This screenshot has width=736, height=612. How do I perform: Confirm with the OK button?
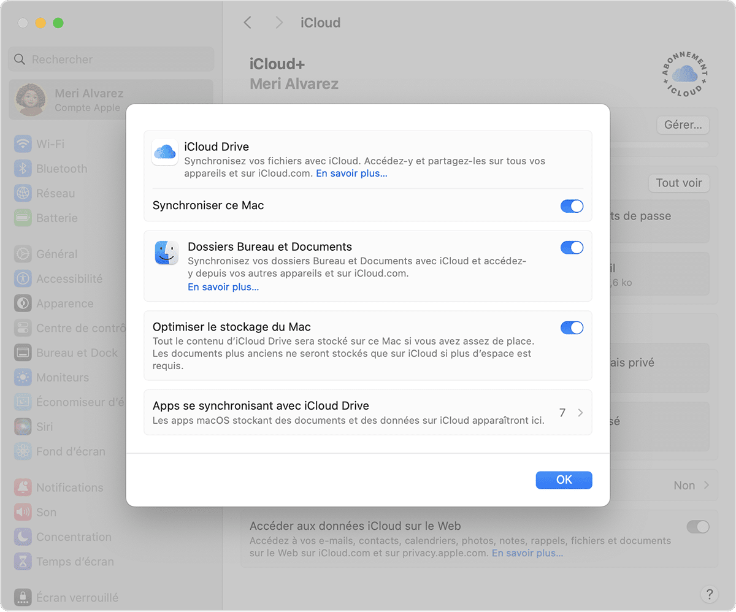point(564,480)
